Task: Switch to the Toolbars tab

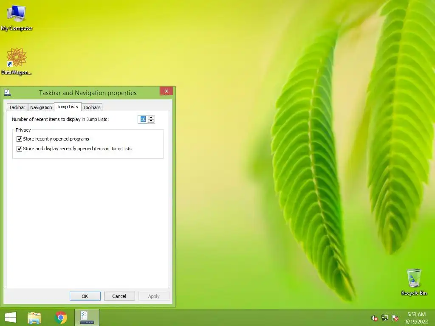Action: 92,107
